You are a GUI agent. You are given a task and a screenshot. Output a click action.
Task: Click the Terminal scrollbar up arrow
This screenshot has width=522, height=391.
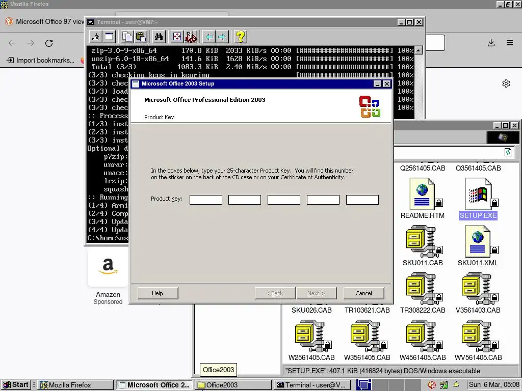point(419,50)
